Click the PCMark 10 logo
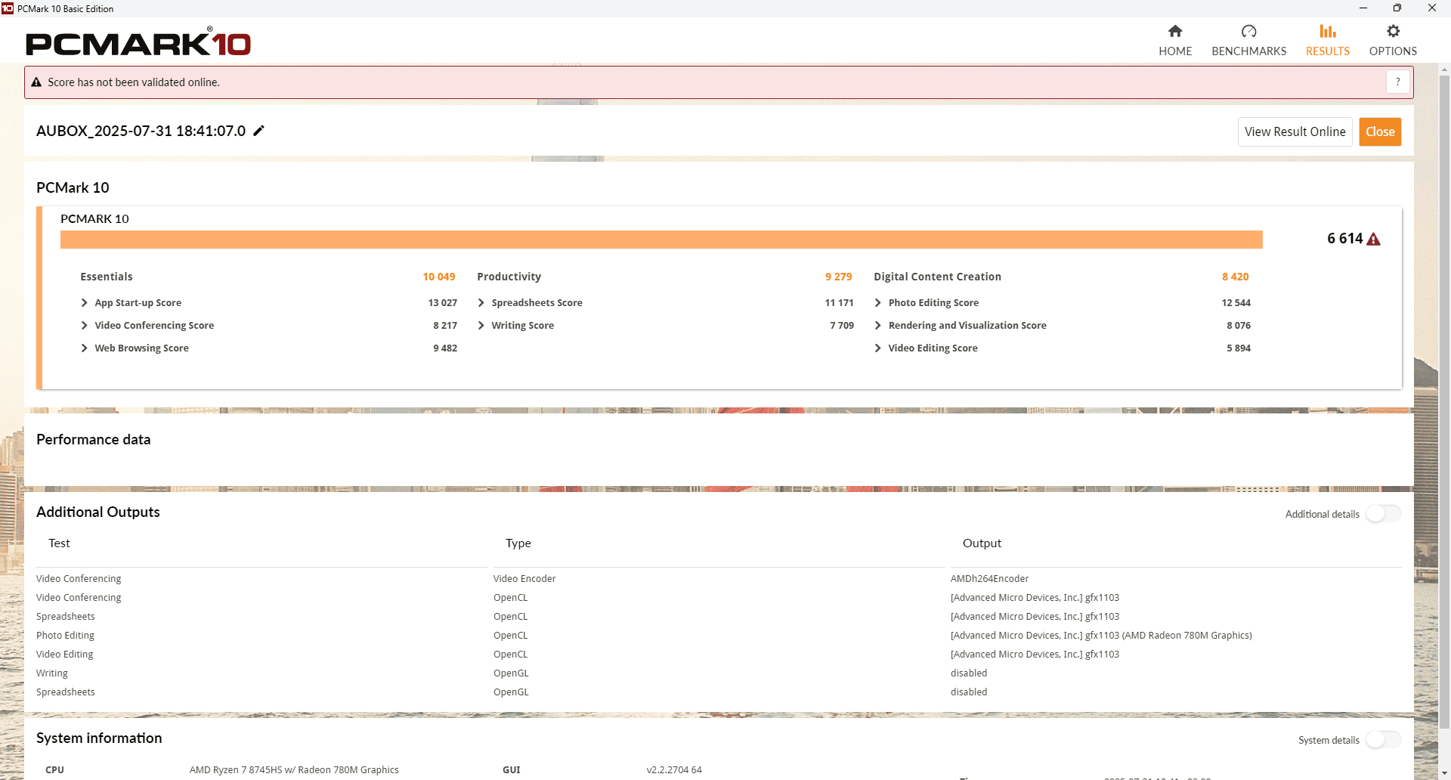 [138, 42]
